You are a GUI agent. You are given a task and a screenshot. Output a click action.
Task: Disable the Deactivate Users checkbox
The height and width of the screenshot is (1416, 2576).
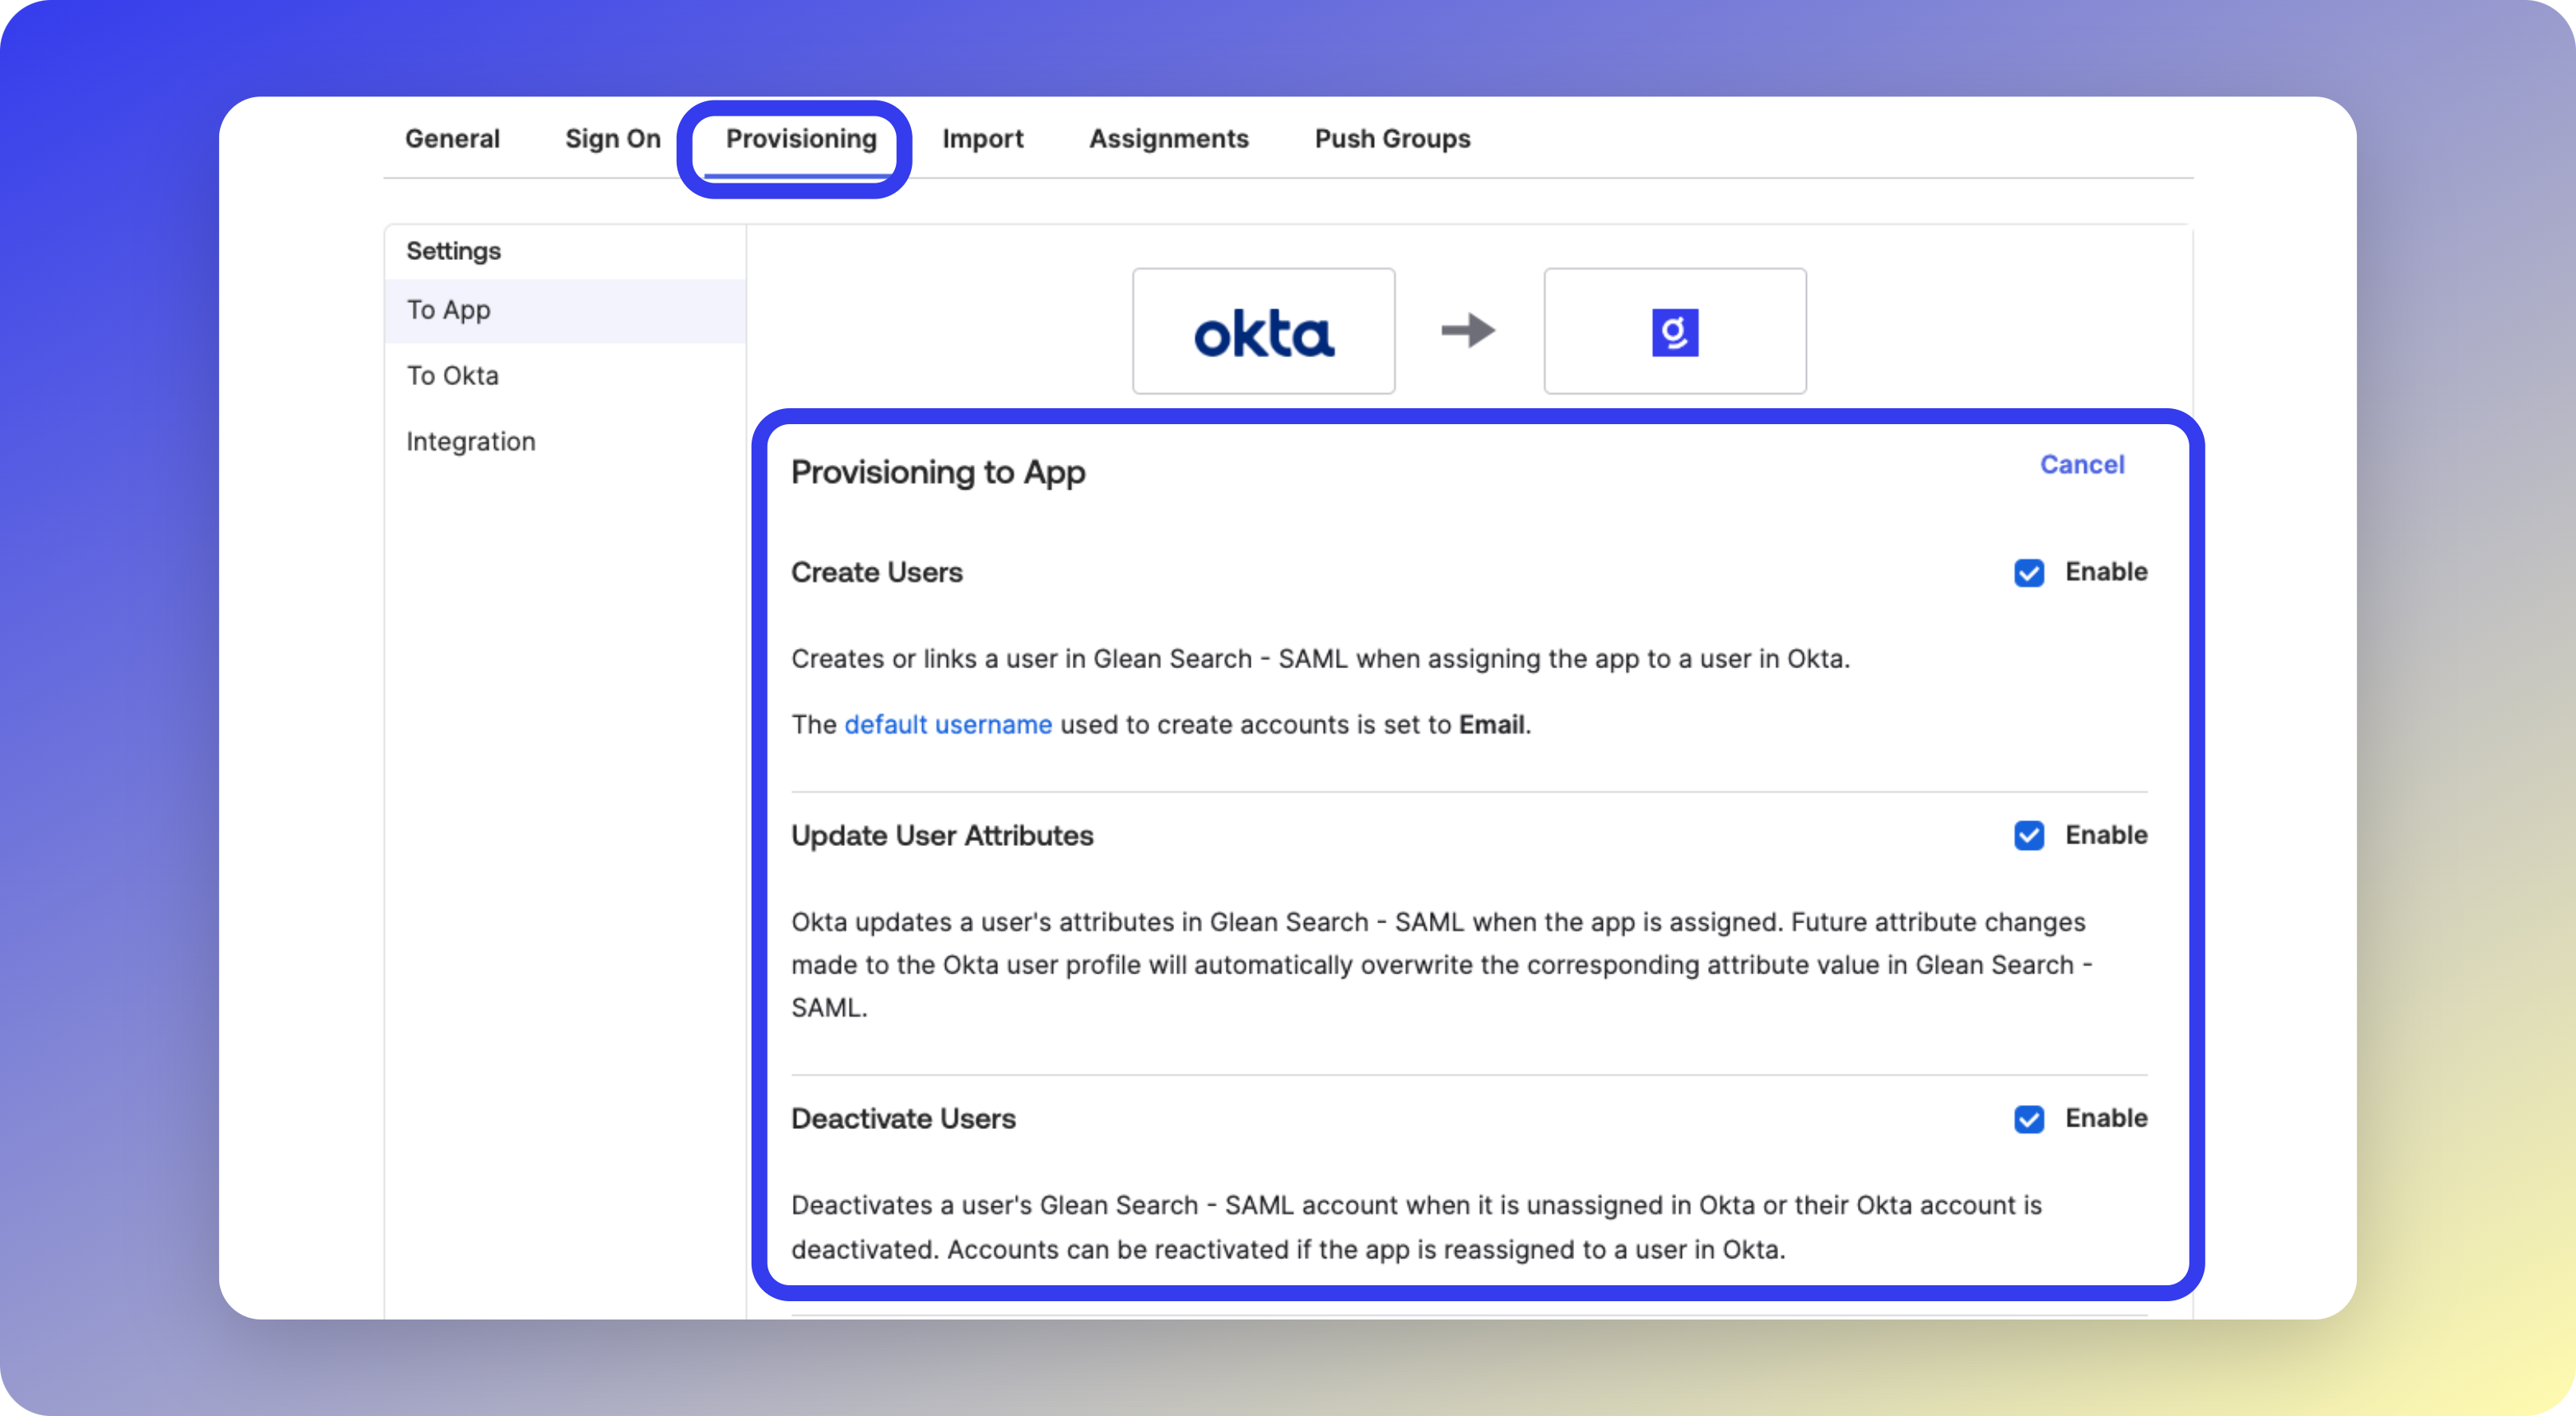click(x=2028, y=1119)
